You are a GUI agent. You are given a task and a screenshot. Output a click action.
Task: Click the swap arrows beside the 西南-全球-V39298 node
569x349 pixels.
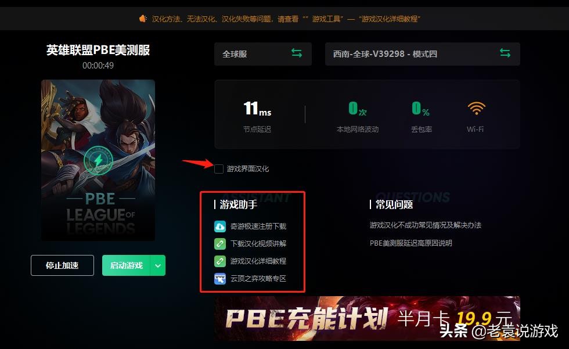coord(505,53)
